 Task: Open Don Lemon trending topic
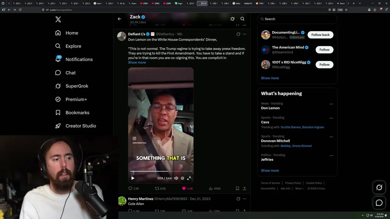[x=270, y=108]
